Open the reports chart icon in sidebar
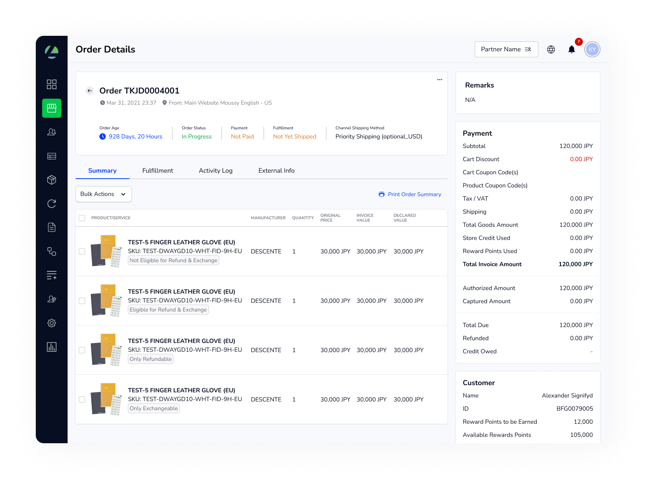Viewport: 652px width, 487px height. click(52, 347)
